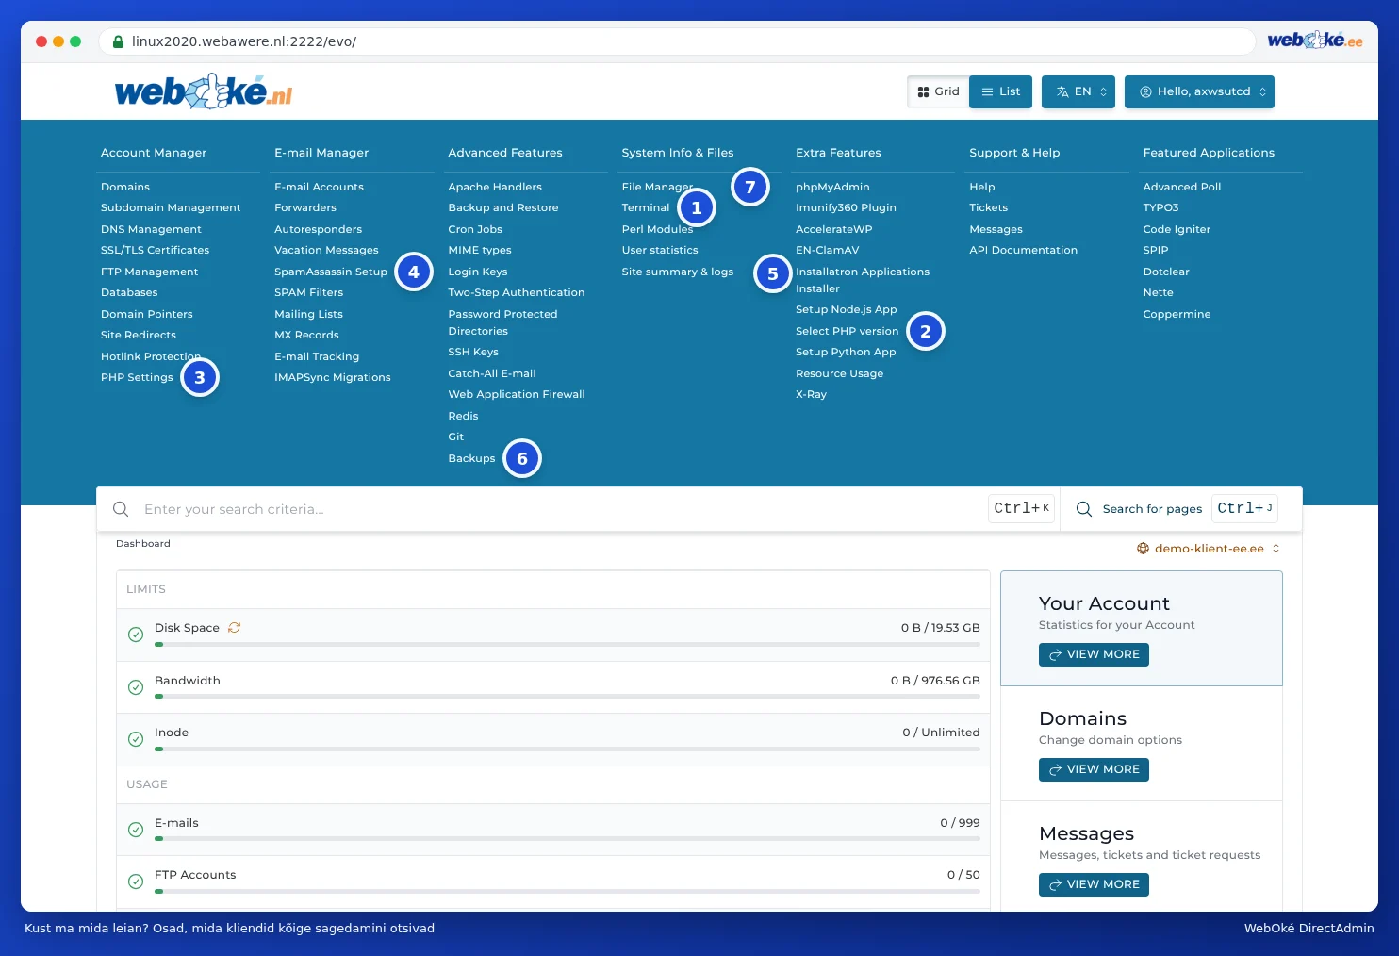Click the Weboké logo in the header
1399x956 pixels.
point(204,91)
